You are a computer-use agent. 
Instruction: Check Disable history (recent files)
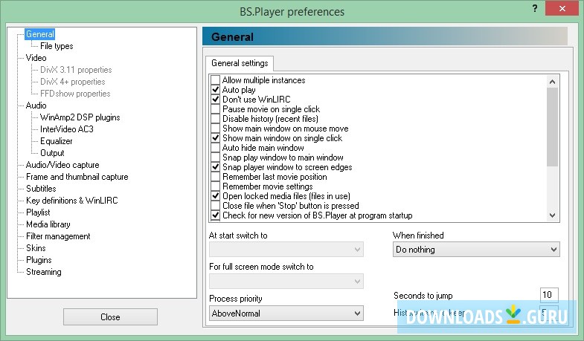pos(215,119)
